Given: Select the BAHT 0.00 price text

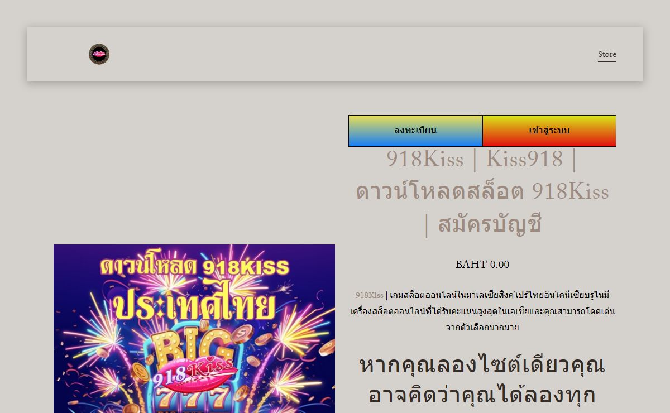Looking at the screenshot, I should 482,265.
